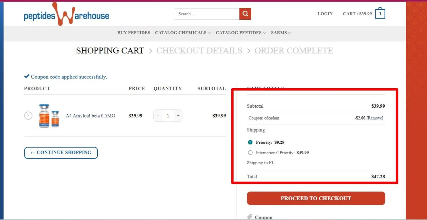Screen dimensions: 427x220
Task: Decrease quantity with the minus button
Action: (x=158, y=116)
